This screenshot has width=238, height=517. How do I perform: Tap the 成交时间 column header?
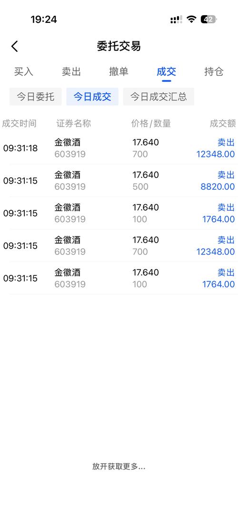pyautogui.click(x=19, y=124)
